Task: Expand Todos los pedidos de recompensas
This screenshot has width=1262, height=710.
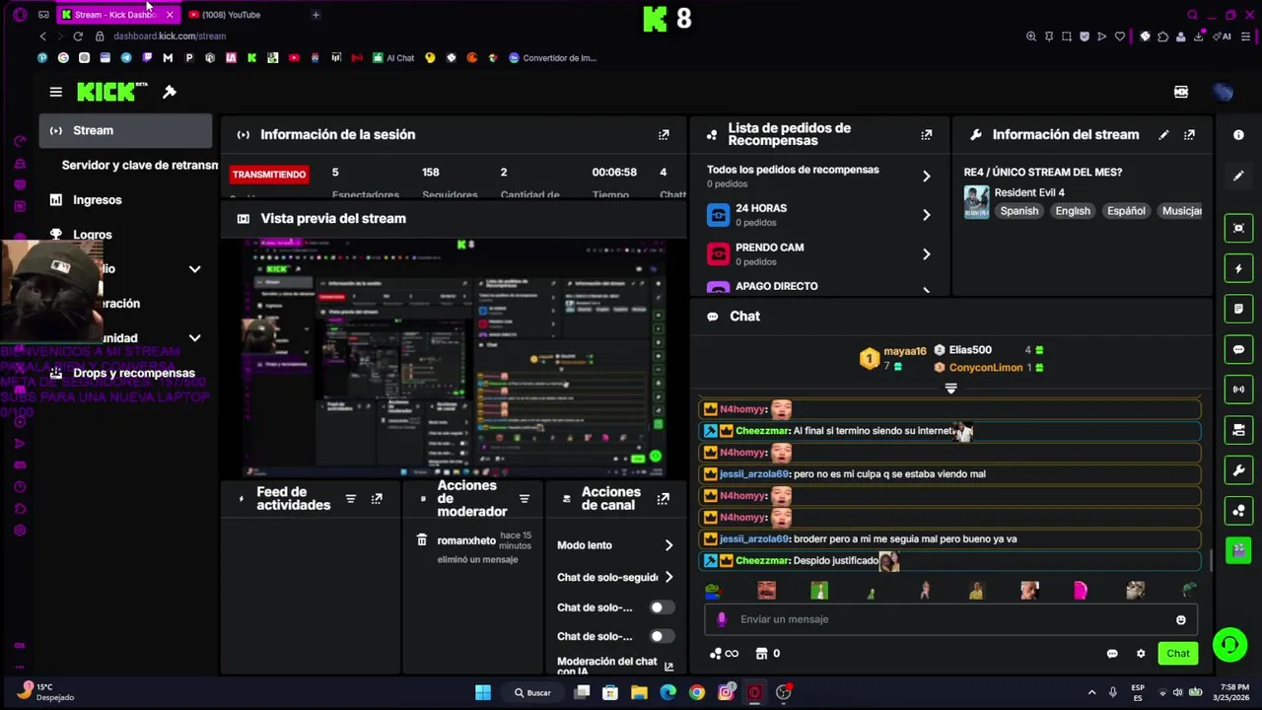Action: 926,177
